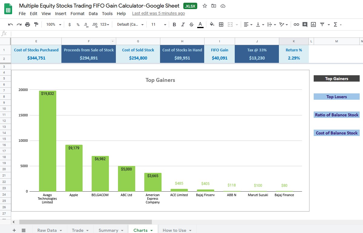Click the Top Losers chart button
The image size is (363, 233).
click(337, 97)
